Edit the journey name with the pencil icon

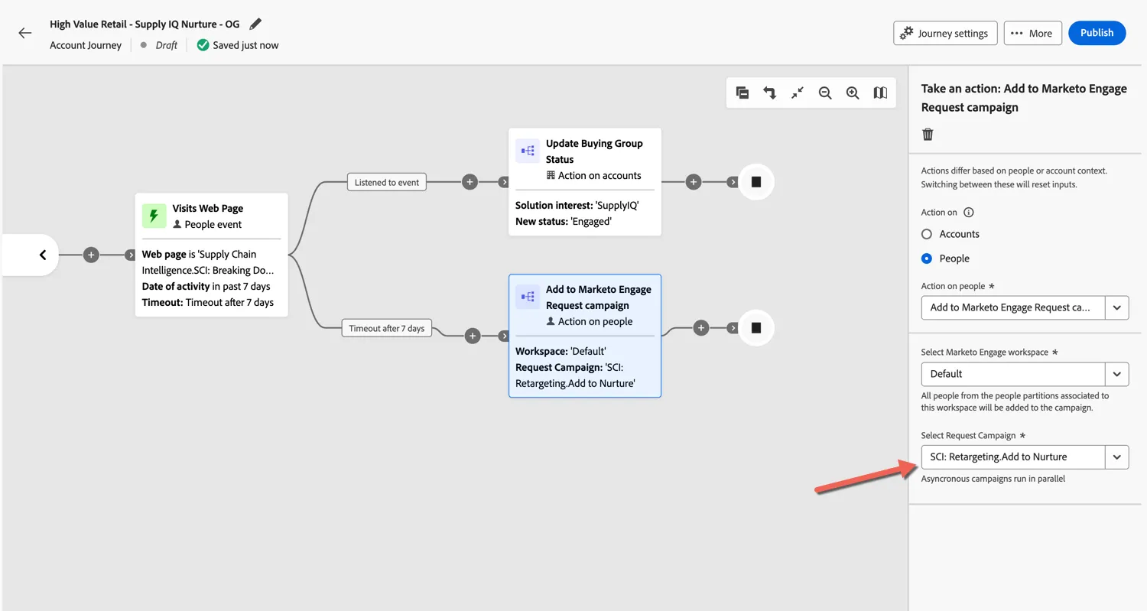pos(255,24)
